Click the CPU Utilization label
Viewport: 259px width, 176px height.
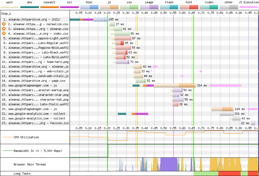tap(26, 137)
